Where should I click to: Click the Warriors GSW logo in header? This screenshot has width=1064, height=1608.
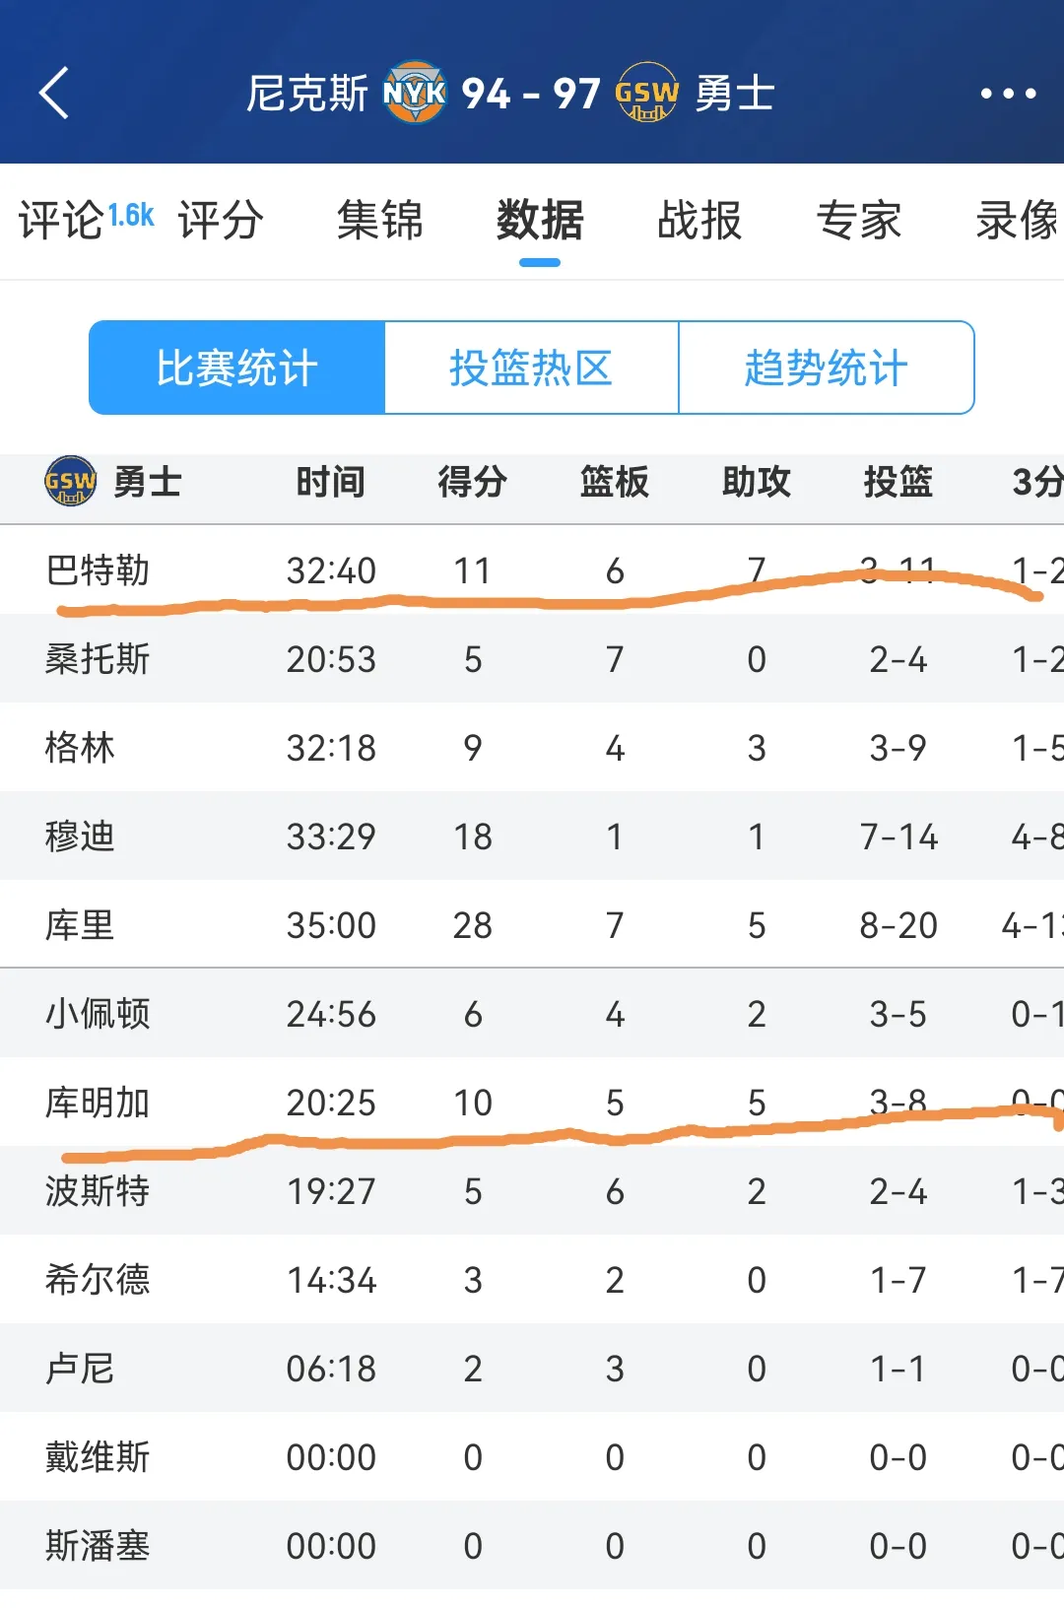[x=645, y=94]
